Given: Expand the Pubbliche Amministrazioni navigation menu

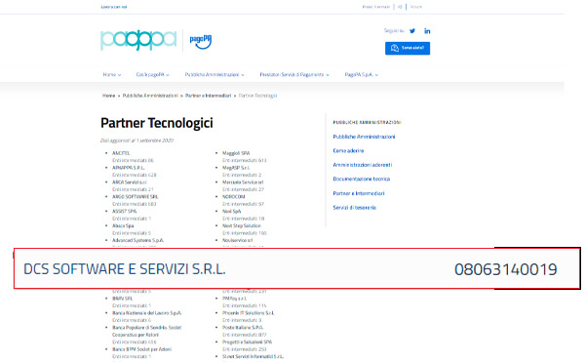Looking at the screenshot, I should (215, 75).
